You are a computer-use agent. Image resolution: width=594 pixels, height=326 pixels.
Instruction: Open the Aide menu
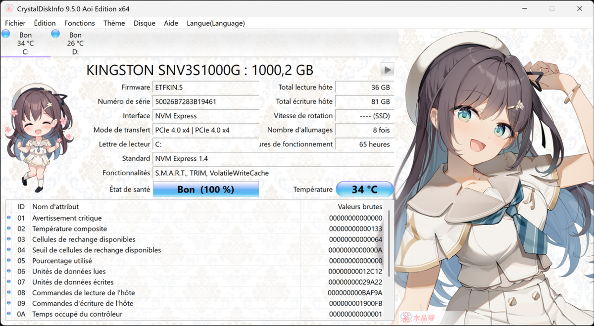tap(171, 23)
